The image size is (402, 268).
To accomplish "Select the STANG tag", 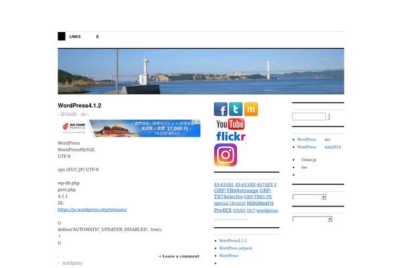I will click(x=239, y=210).
